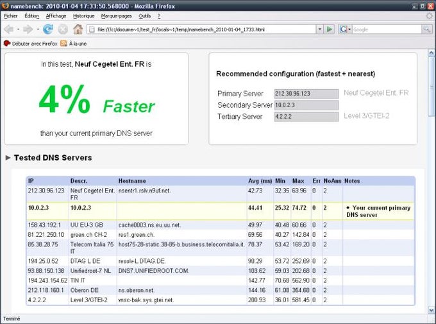Click the Your current primary DNS server note

click(378, 211)
